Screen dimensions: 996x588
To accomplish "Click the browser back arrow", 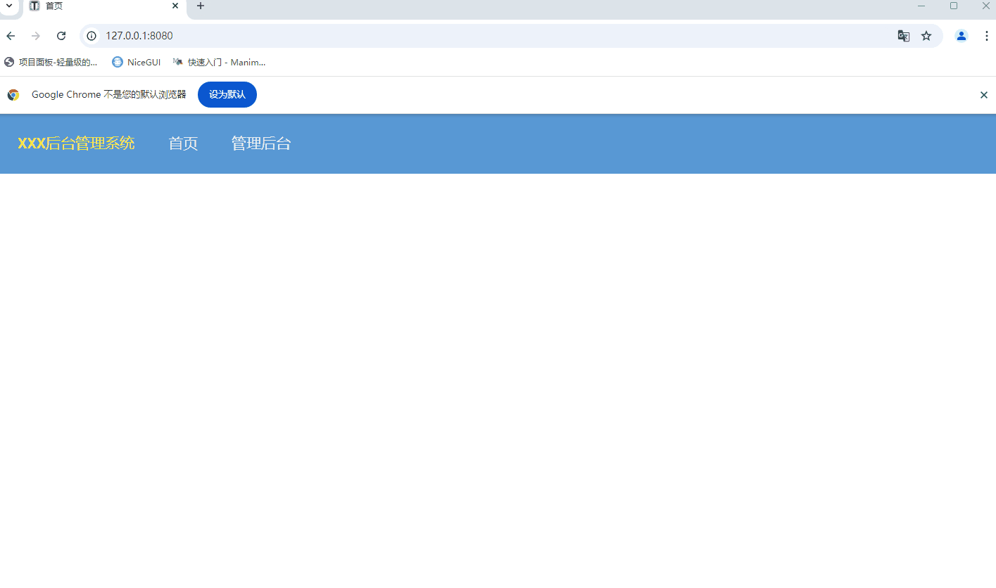I will click(x=11, y=36).
